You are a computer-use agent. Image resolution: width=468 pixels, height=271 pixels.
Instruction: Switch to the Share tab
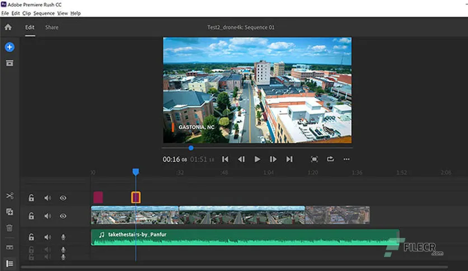point(52,27)
